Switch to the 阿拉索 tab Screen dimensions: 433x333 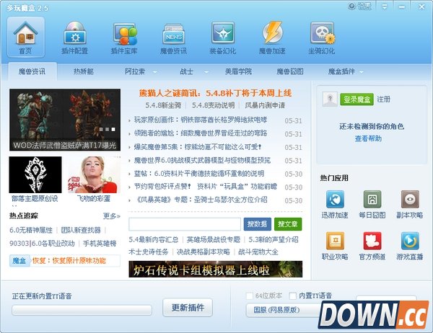135,72
